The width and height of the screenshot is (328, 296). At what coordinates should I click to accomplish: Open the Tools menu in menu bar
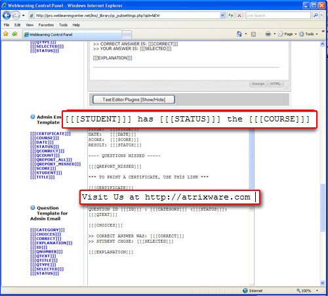tap(63, 25)
